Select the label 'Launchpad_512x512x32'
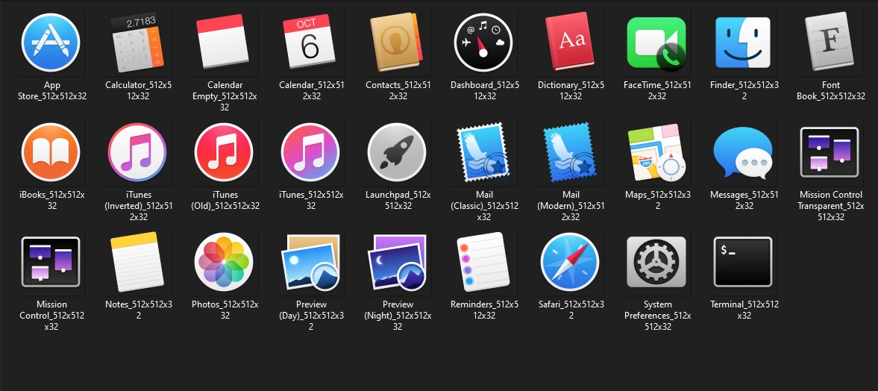 pyautogui.click(x=398, y=201)
